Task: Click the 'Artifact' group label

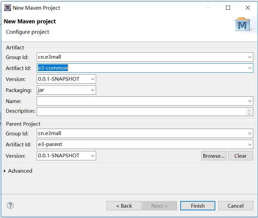Action: [15, 48]
